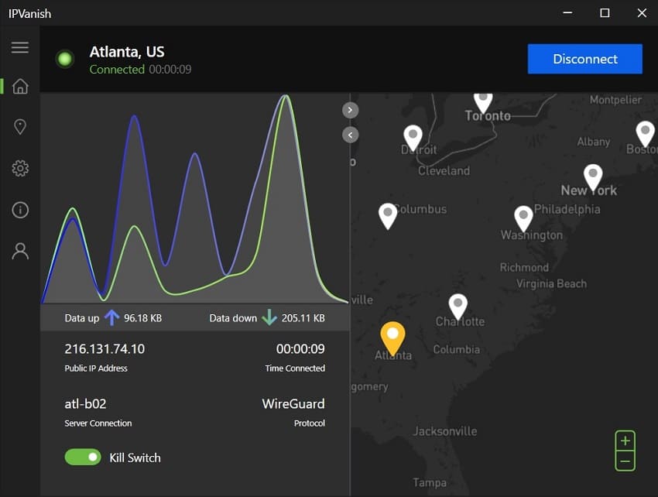
Task: Open the hamburger menu
Action: point(20,47)
